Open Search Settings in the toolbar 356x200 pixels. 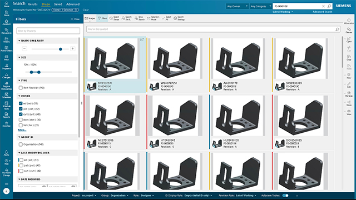tap(179, 18)
